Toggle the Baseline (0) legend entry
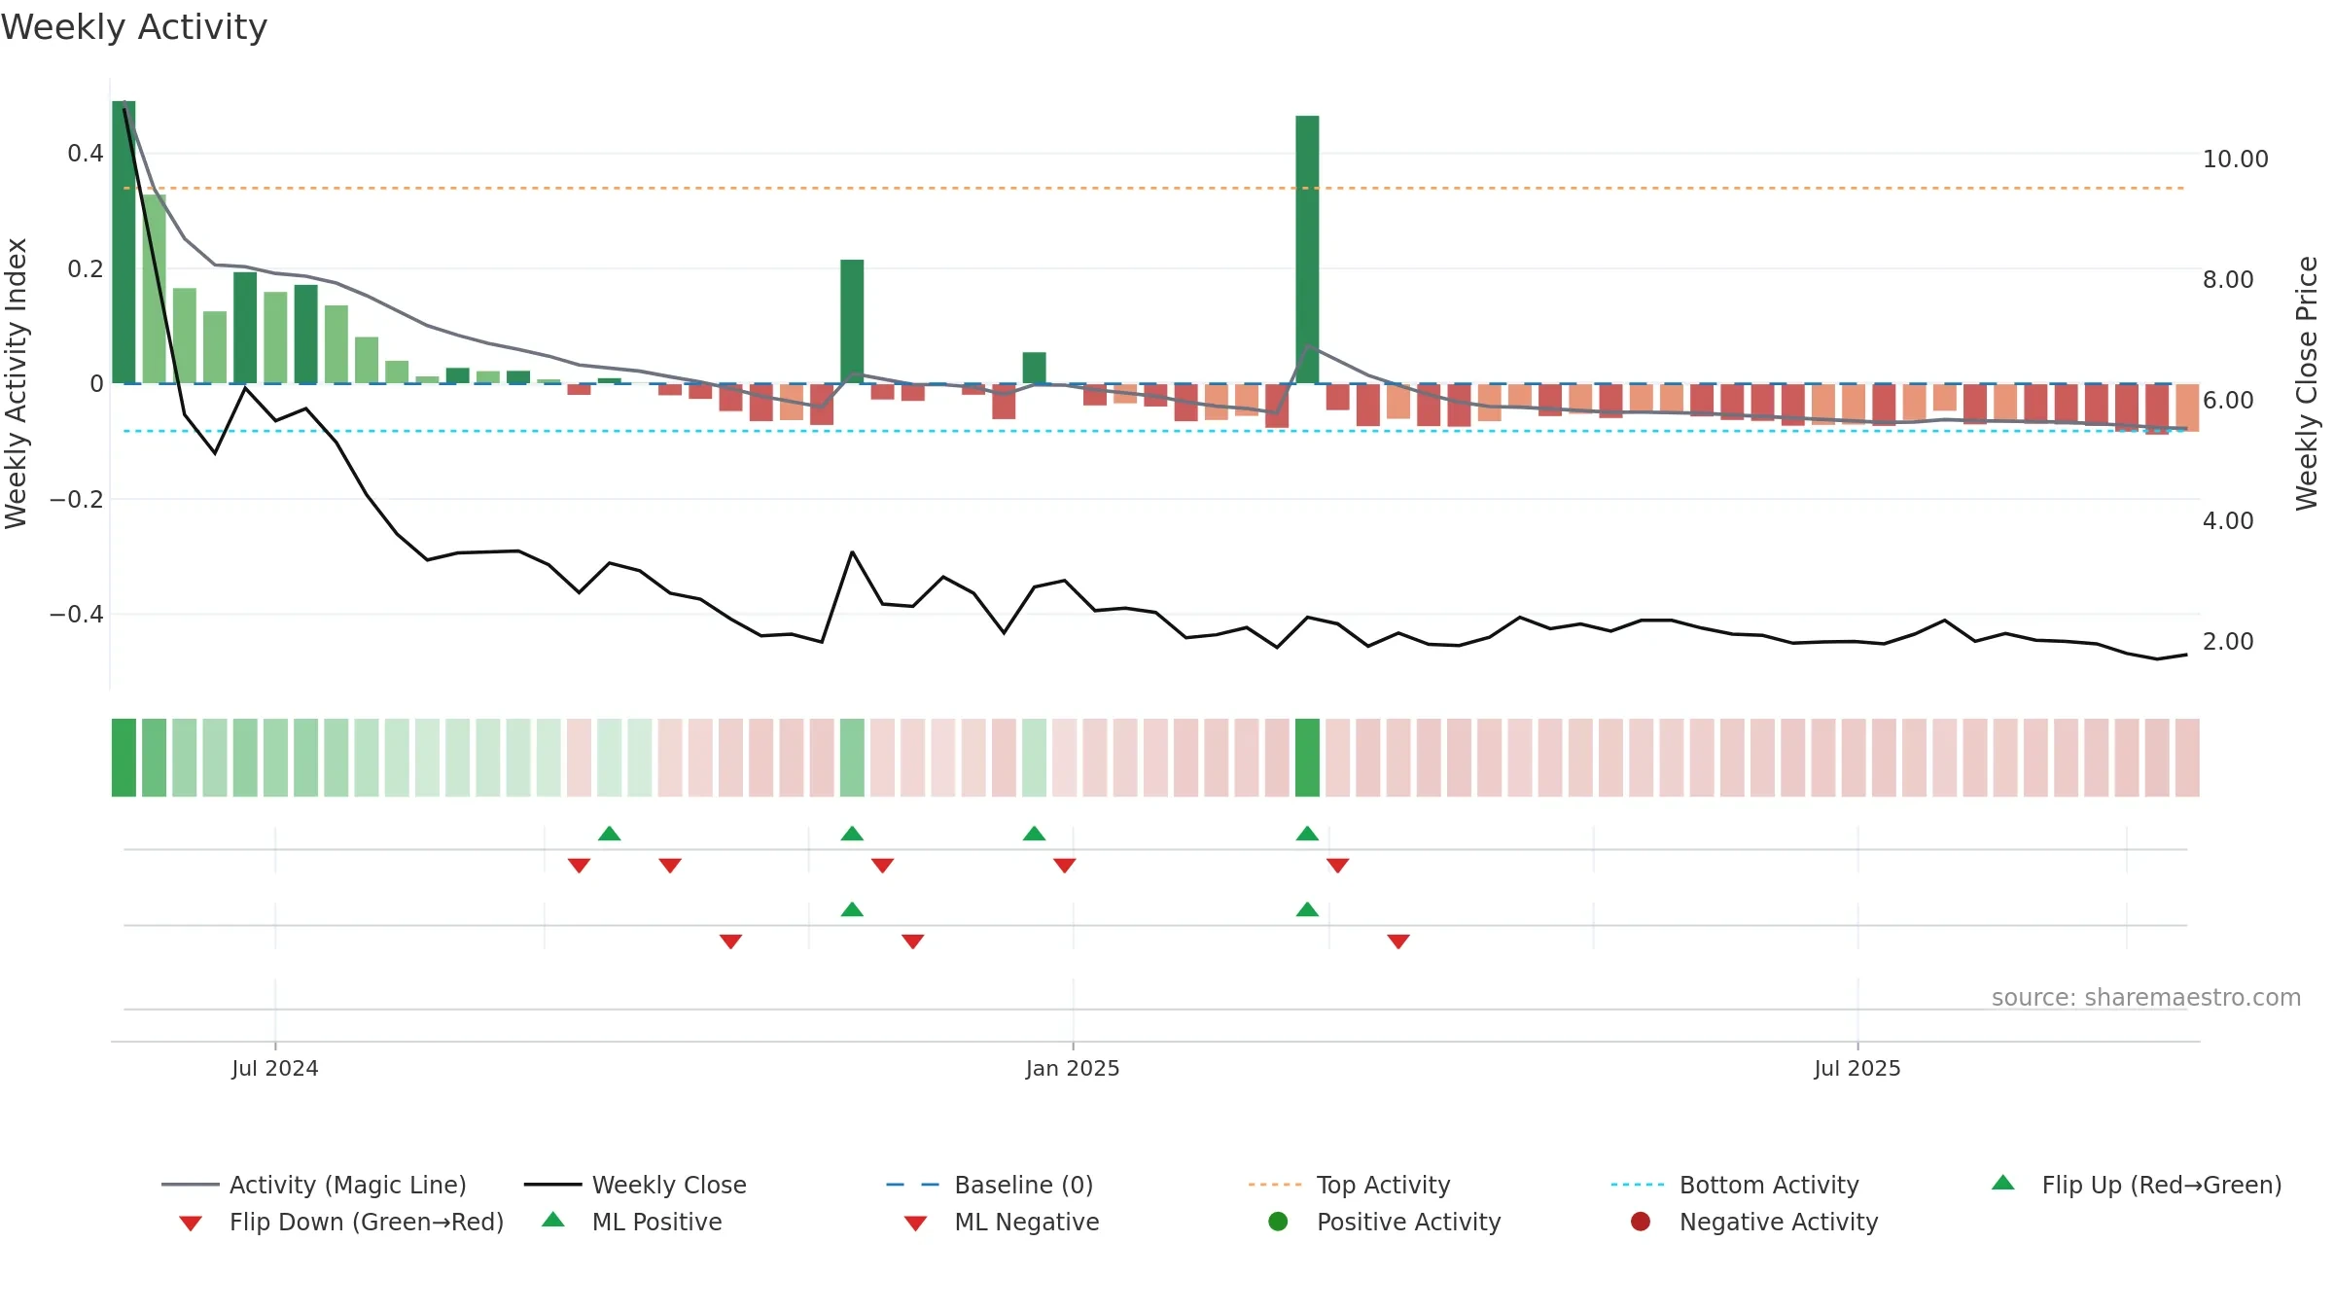 pyautogui.click(x=990, y=1185)
